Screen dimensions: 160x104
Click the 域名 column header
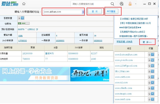[129, 48]
